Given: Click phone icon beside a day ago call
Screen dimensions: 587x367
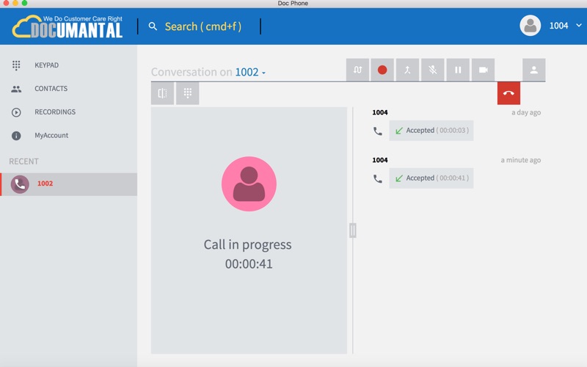Looking at the screenshot, I should pos(378,131).
